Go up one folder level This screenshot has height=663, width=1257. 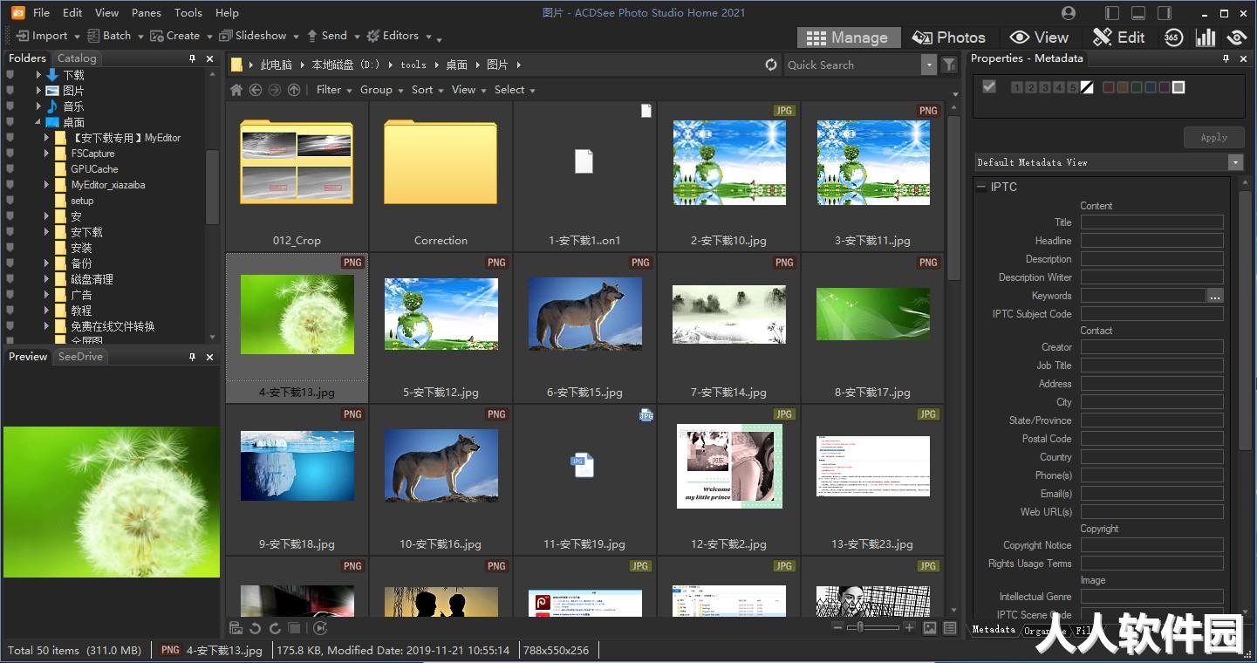coord(294,90)
